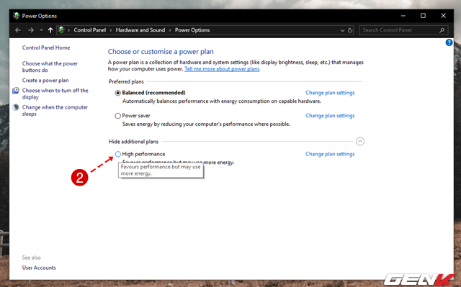The height and width of the screenshot is (287, 461).
Task: Click the moon icon beside computer sleeps link
Action: [x=16, y=107]
